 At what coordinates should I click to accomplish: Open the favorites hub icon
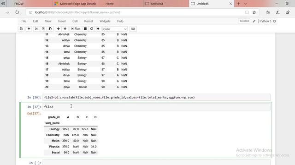pyautogui.click(x=268, y=12)
